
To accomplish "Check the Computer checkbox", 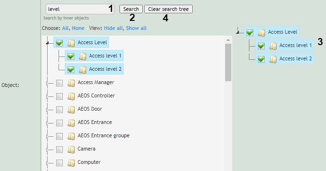I will [59, 163].
